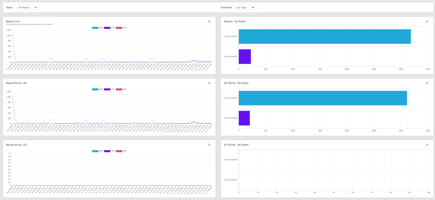This screenshot has height=200, width=435.
Task: Select coe2-sample03 purple bar in Requests - Top Tenants
Action: tap(245, 56)
